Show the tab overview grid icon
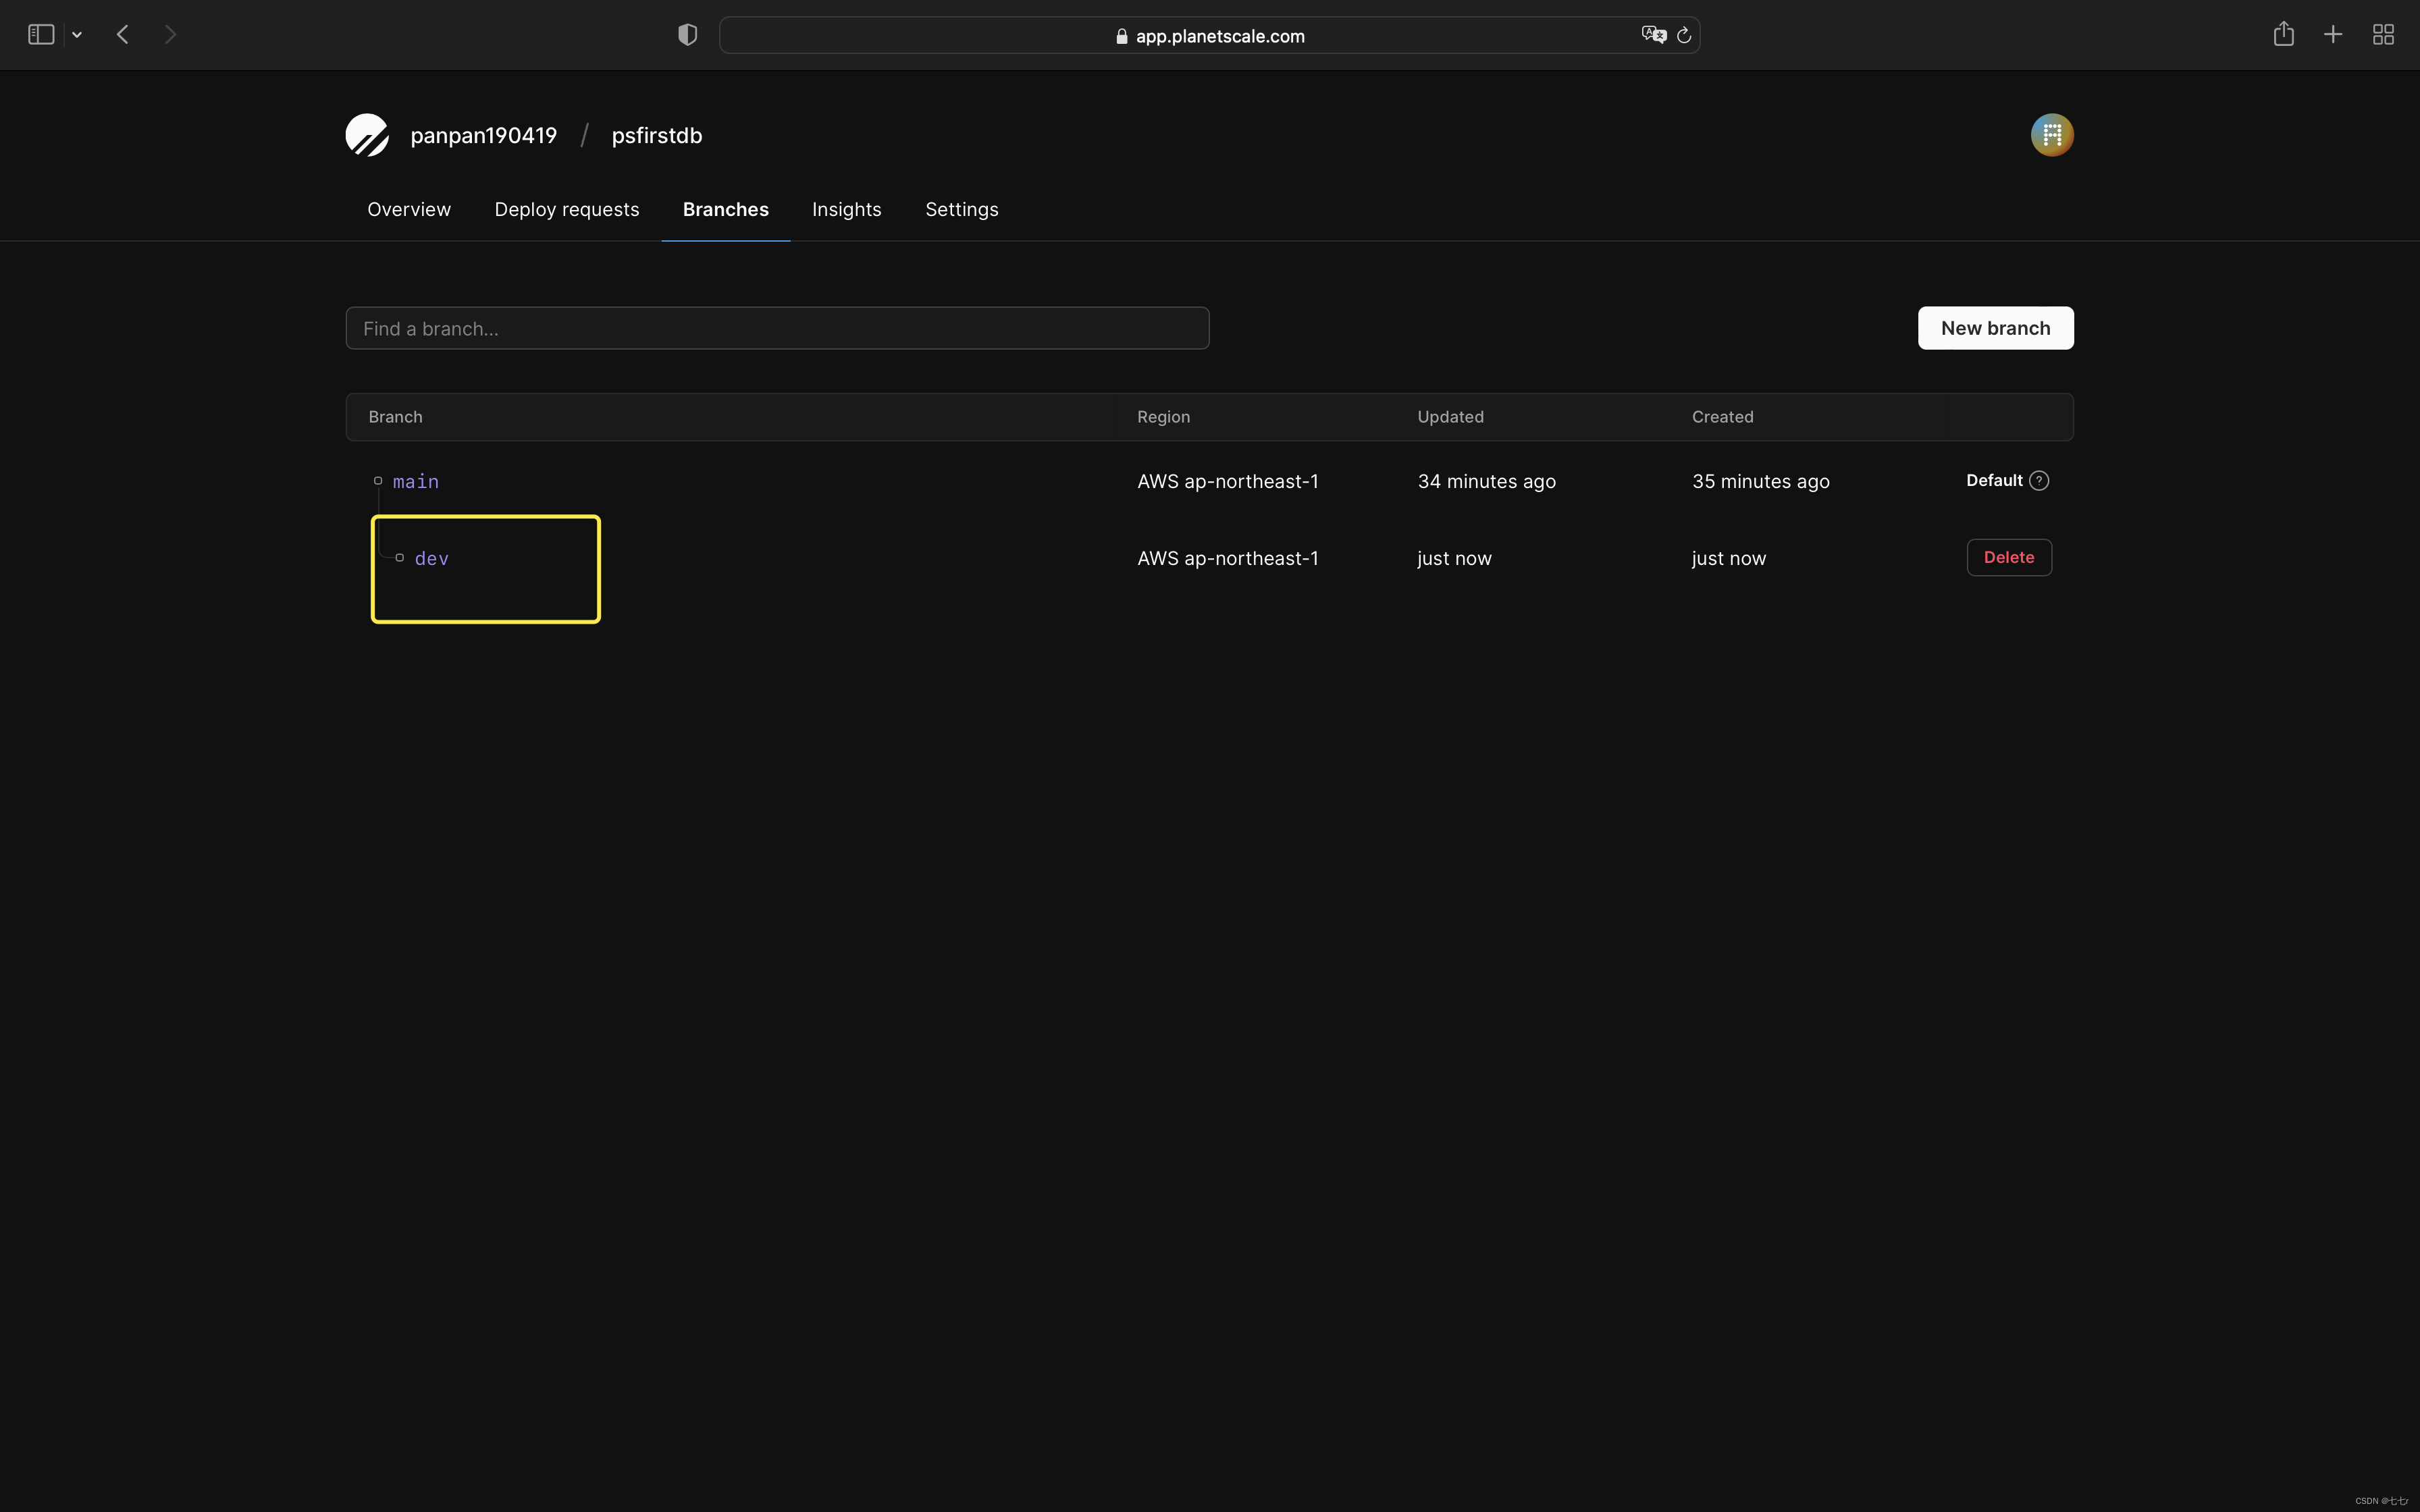Viewport: 2420px width, 1512px height. [2383, 35]
